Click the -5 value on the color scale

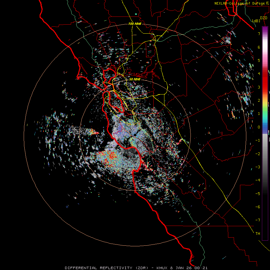[x=258, y=194]
